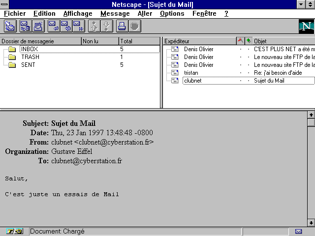Image resolution: width=315 pixels, height=236 pixels.
Task: Click the Forward message toolbar icon
Action: point(79,26)
